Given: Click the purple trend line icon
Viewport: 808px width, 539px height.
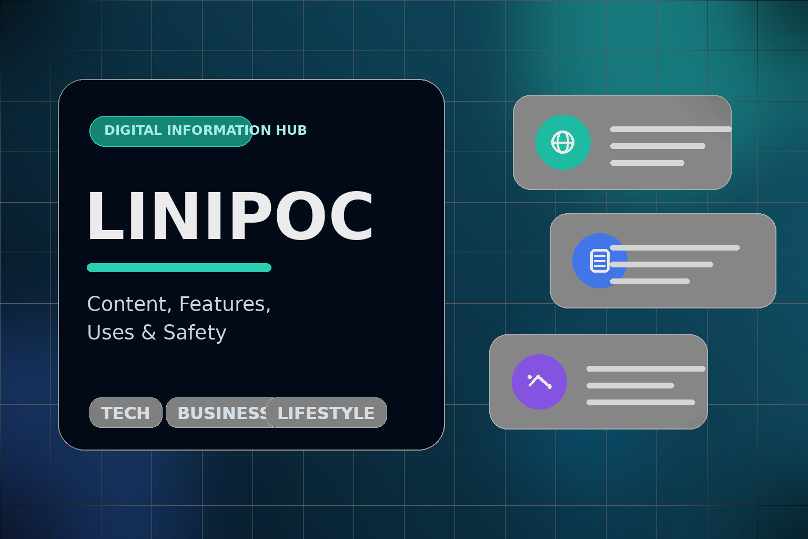Looking at the screenshot, I should 539,382.
